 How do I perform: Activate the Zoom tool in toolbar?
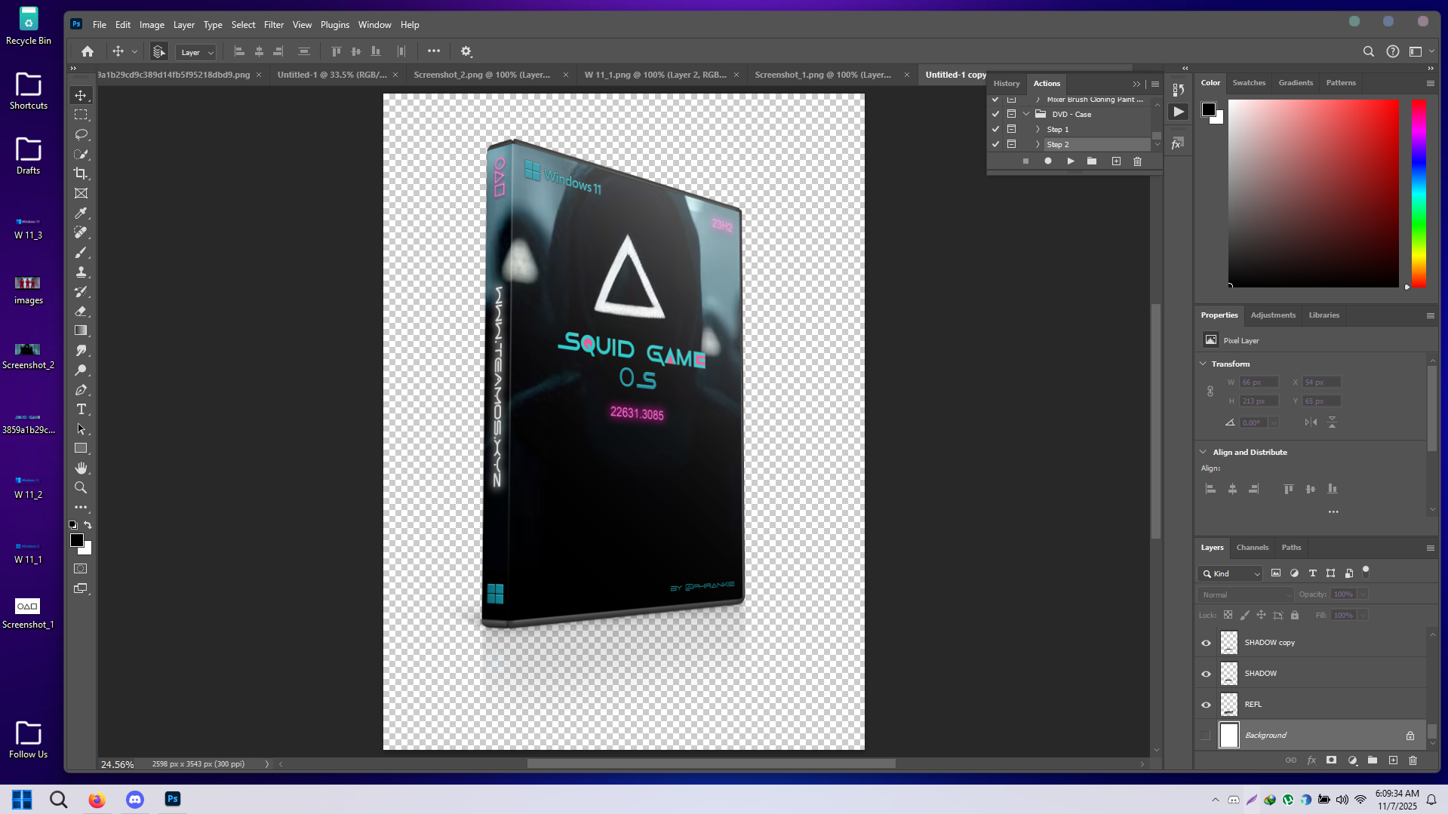(81, 487)
